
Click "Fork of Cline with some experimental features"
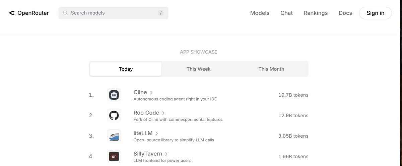coord(178,119)
